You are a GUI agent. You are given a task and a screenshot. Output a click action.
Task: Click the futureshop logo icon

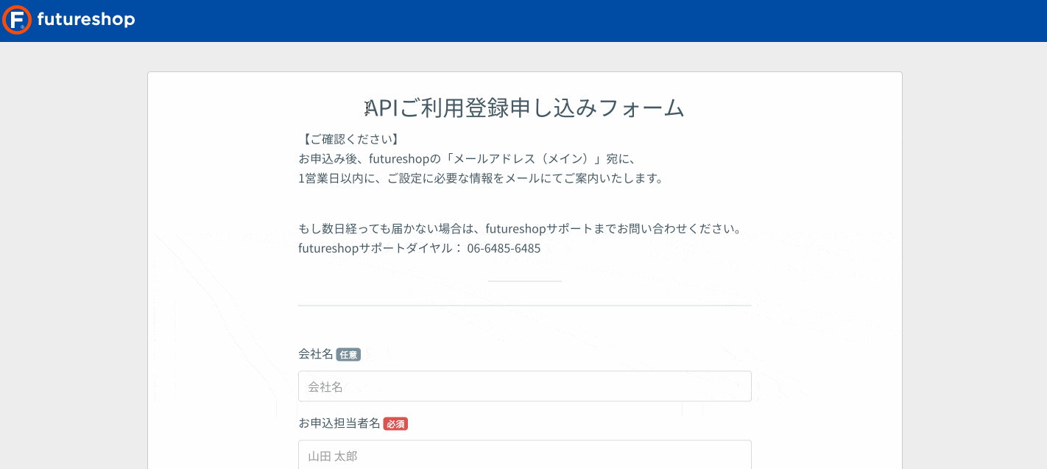pos(17,20)
